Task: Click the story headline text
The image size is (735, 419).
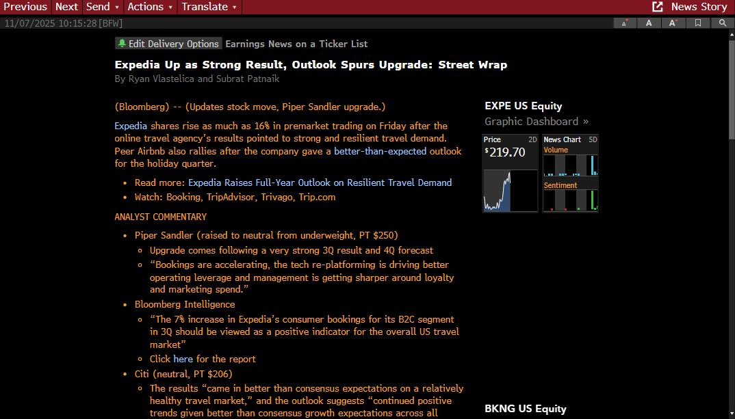Action: click(x=311, y=65)
